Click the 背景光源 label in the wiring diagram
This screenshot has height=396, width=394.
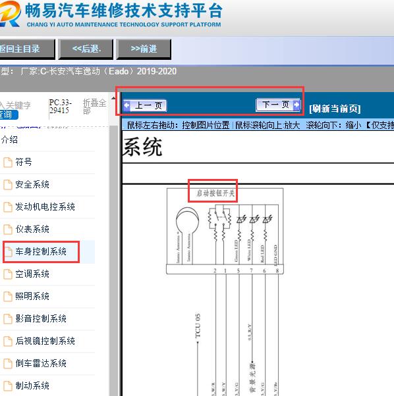tap(252, 378)
